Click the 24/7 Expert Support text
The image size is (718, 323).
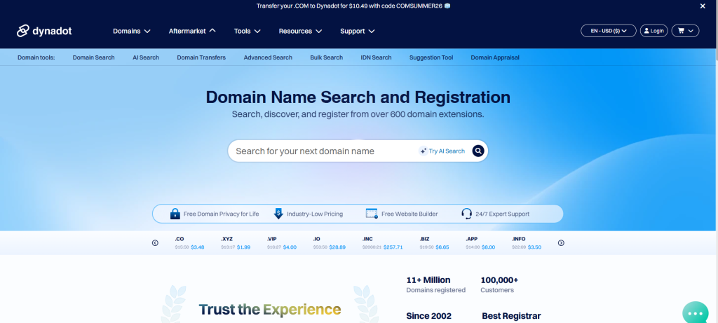tap(502, 214)
